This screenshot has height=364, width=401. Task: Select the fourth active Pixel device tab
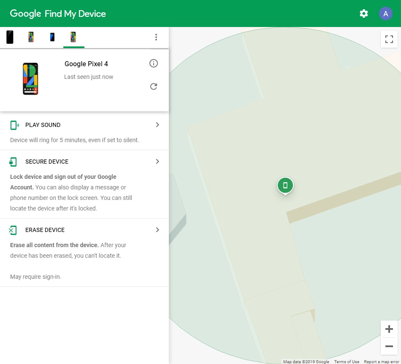(73, 37)
